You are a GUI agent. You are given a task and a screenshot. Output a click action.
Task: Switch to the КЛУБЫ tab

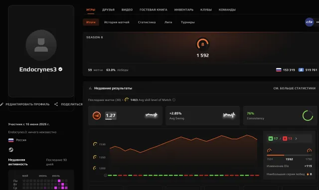tap(206, 9)
